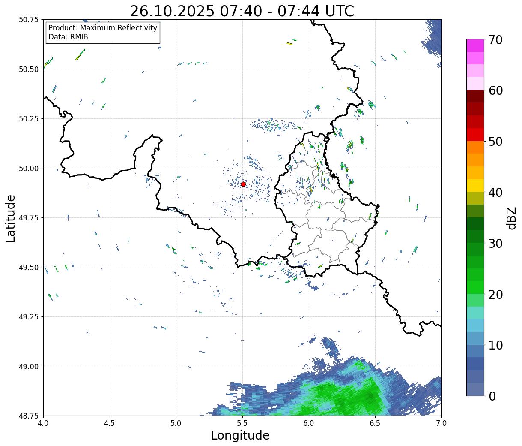Click the 60 tick label on colorbar

(x=495, y=90)
